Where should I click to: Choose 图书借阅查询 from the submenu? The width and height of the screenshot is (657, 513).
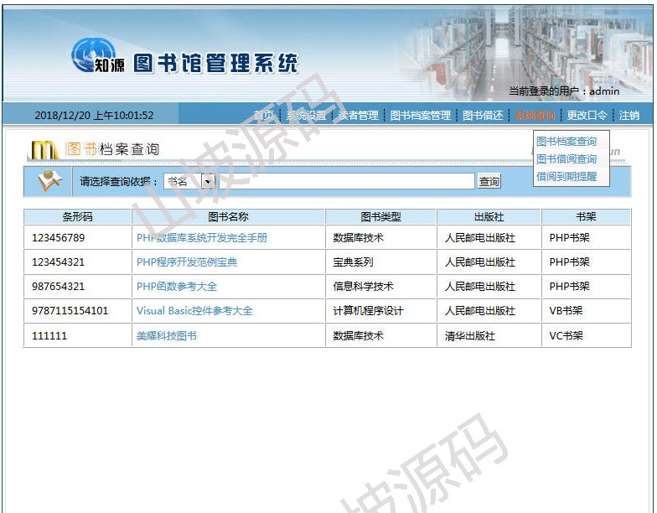[x=566, y=159]
